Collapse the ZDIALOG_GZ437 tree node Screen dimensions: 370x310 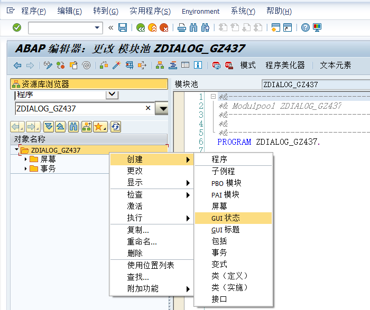(x=16, y=149)
